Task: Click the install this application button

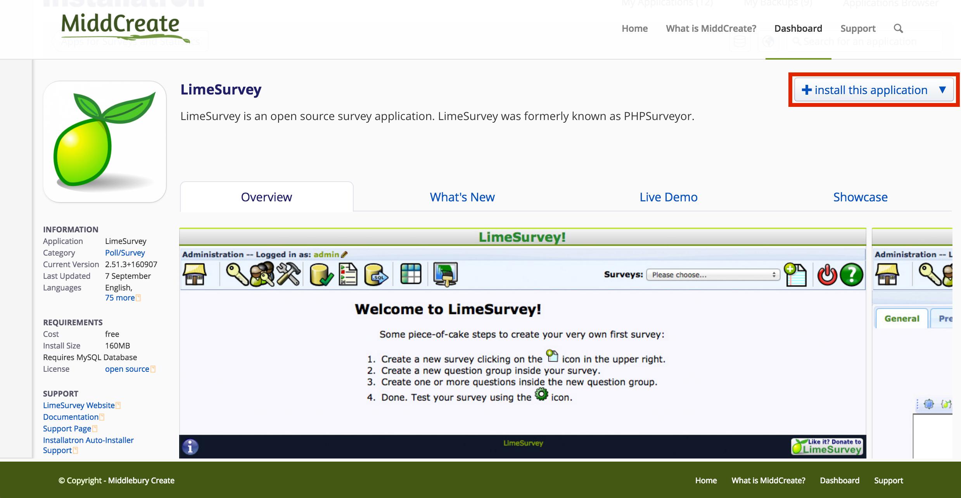Action: coord(865,90)
